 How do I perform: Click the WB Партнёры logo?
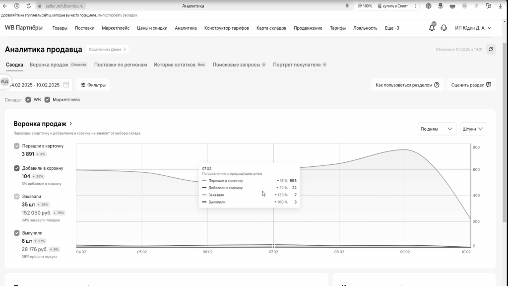coord(24,28)
